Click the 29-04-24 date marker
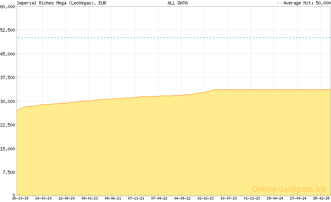Image resolution: width=331 pixels, height=202 pixels. click(x=275, y=198)
